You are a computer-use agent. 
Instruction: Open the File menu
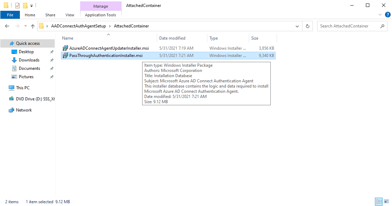10,15
